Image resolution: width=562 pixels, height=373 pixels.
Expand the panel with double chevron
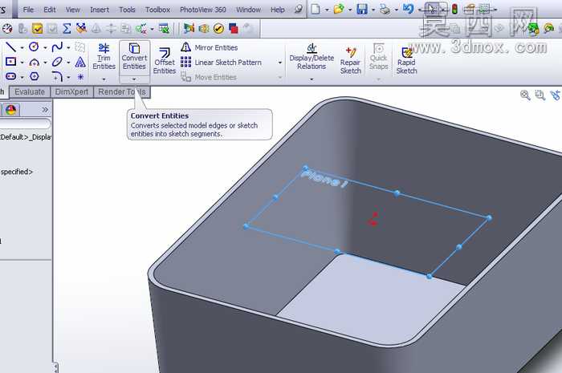pyautogui.click(x=45, y=110)
